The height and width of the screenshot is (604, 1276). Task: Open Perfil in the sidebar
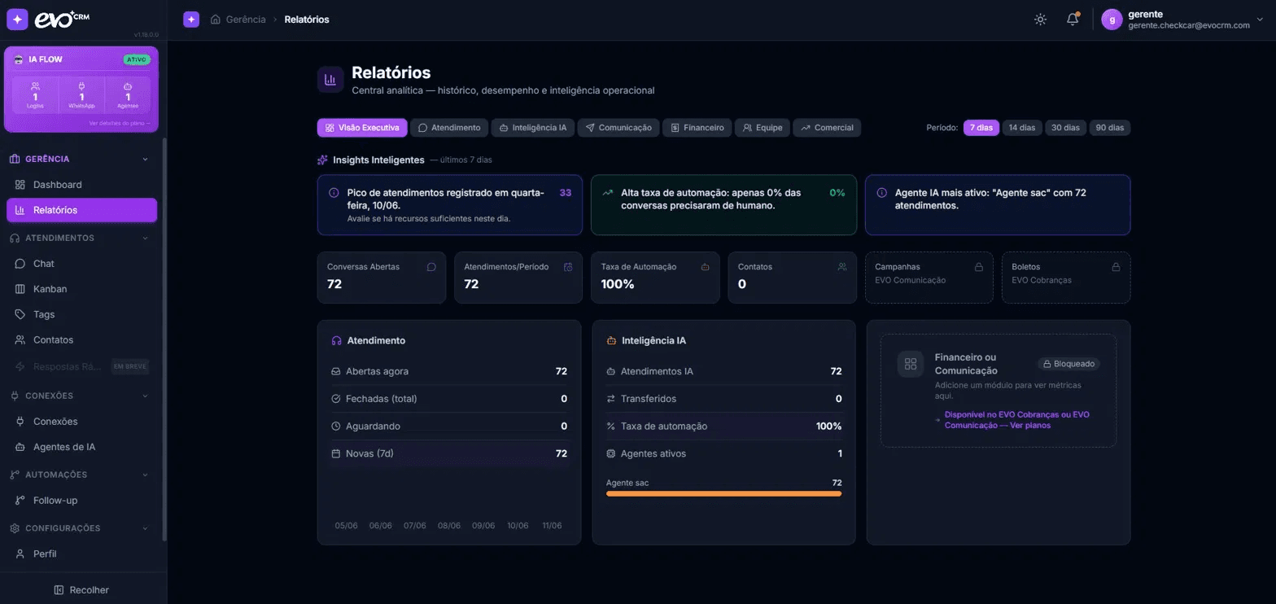[81, 554]
